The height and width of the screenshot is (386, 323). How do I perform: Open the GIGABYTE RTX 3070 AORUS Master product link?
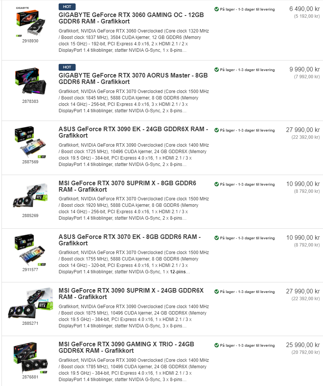click(x=133, y=79)
